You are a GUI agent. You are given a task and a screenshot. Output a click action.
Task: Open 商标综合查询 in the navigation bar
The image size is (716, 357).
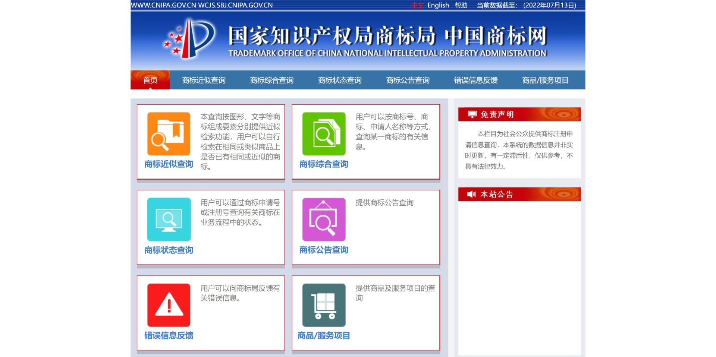coord(272,80)
